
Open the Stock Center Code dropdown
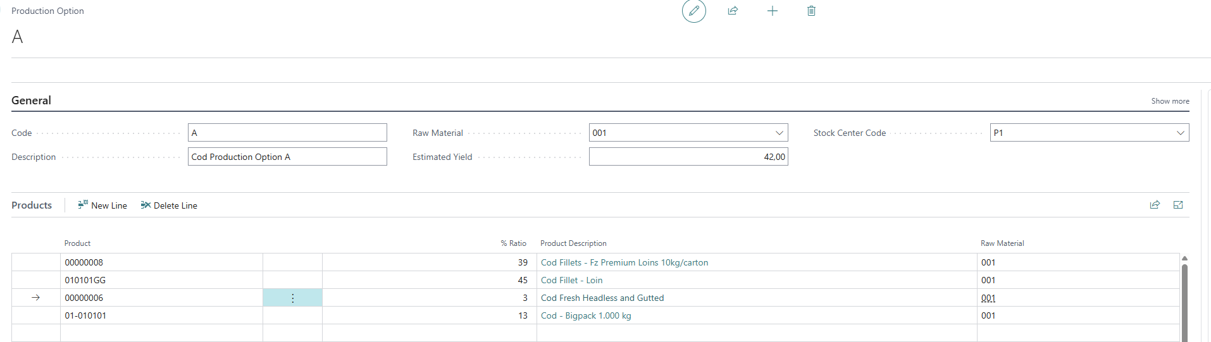pyautogui.click(x=1180, y=133)
